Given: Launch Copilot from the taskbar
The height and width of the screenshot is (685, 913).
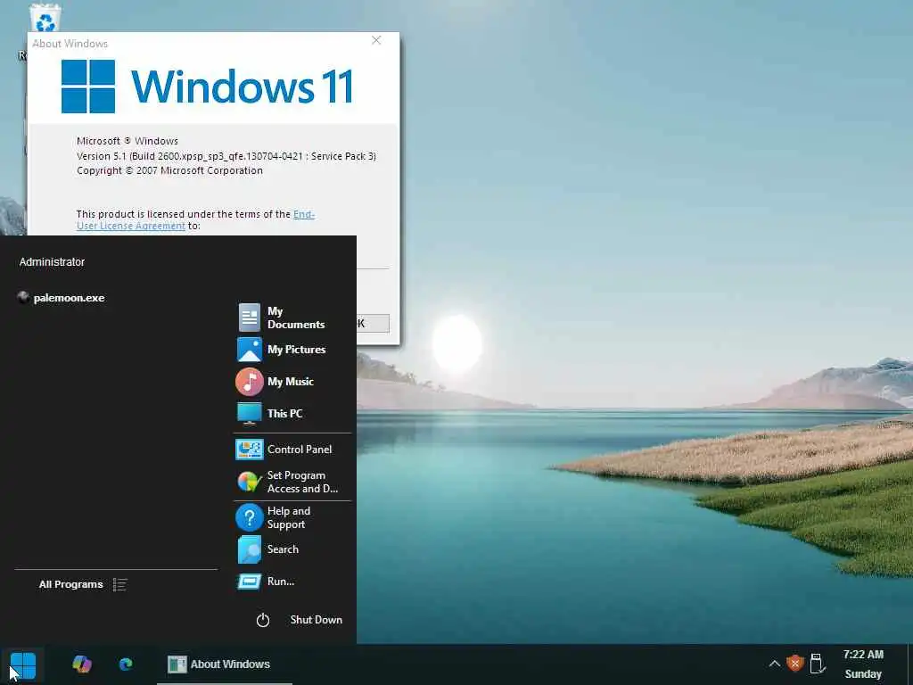Looking at the screenshot, I should (x=82, y=664).
